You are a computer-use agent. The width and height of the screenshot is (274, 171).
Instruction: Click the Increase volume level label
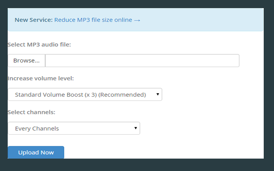(41, 79)
